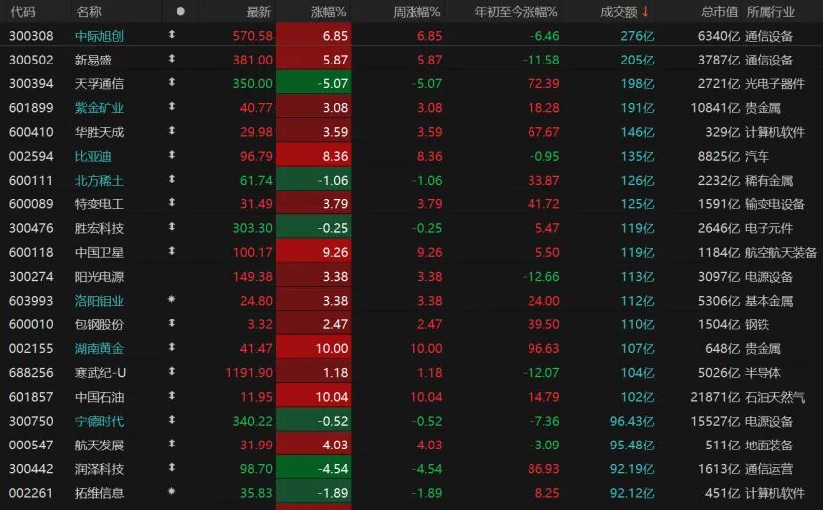Open stock 宁德时代 by its name
Image resolution: width=824 pixels, height=510 pixels.
(x=99, y=421)
